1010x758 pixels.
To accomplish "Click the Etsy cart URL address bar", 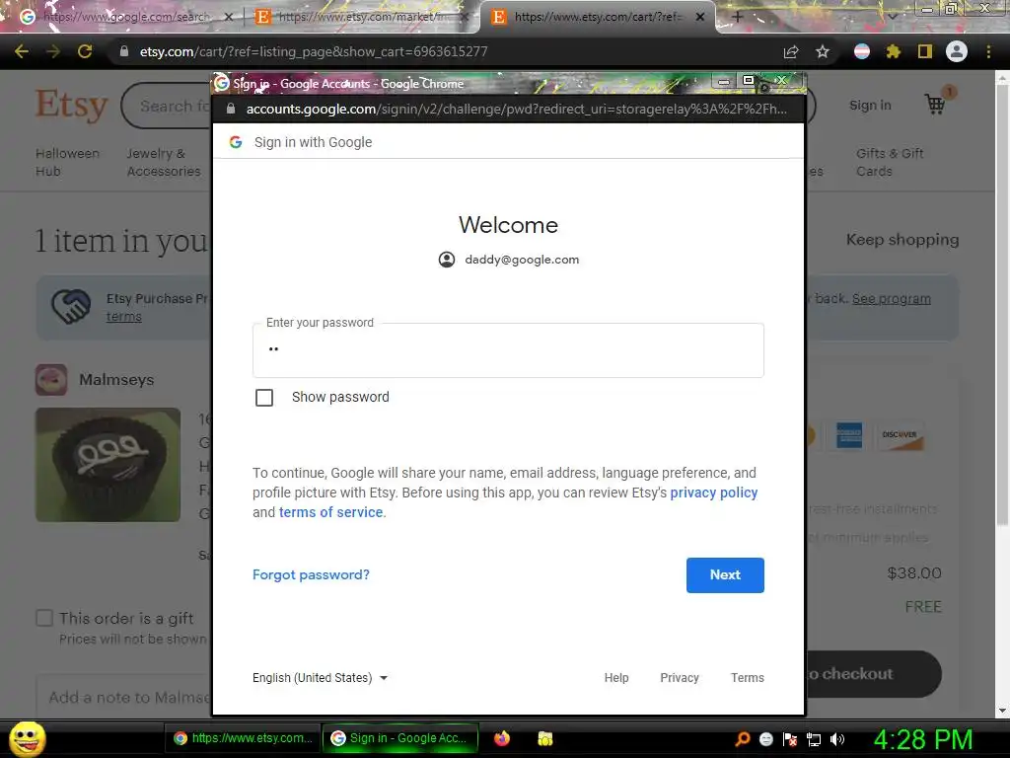I will coord(314,51).
